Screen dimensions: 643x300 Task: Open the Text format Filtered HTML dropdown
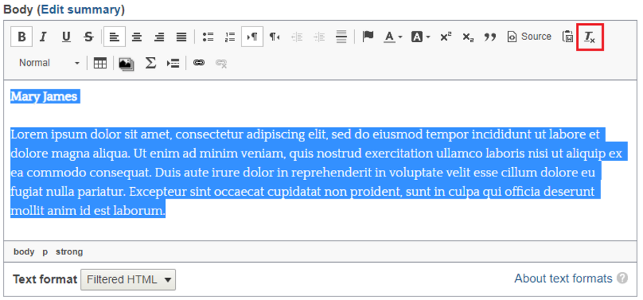128,279
